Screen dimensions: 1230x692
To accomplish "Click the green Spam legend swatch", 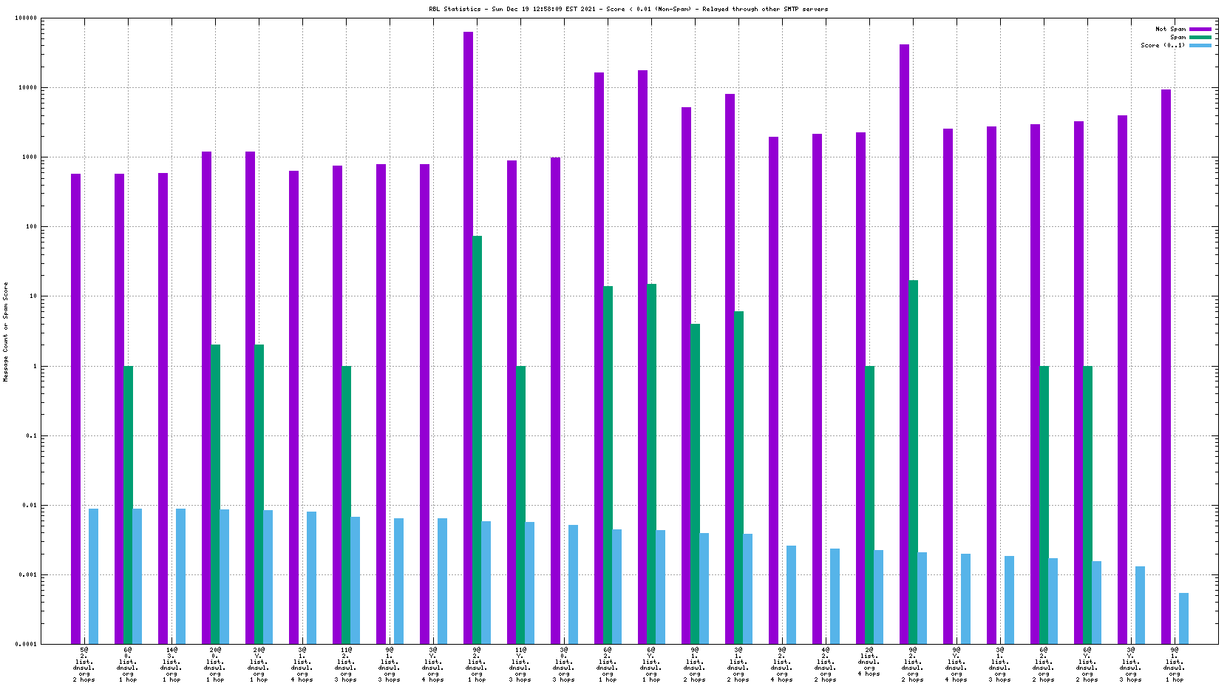I will pyautogui.click(x=1200, y=37).
